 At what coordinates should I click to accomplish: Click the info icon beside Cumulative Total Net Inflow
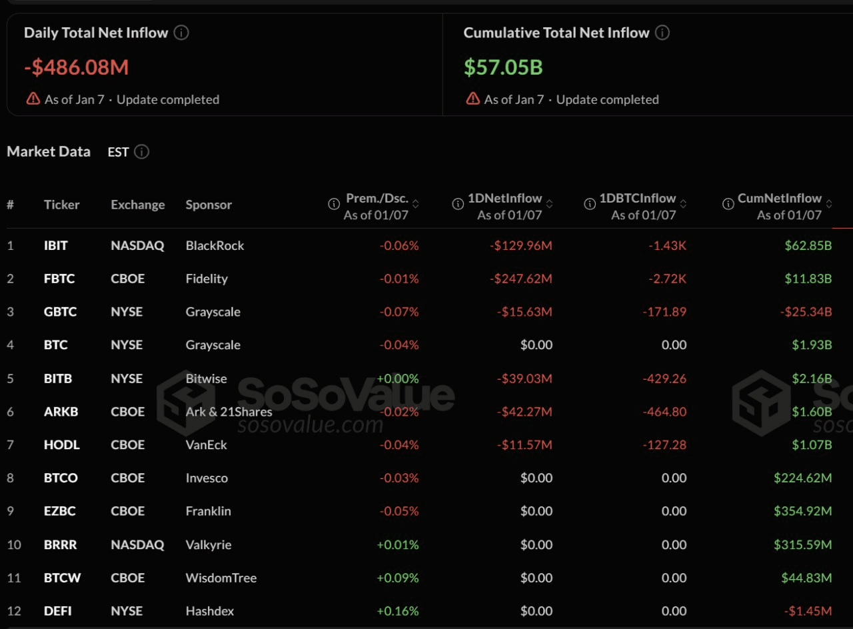click(x=662, y=32)
